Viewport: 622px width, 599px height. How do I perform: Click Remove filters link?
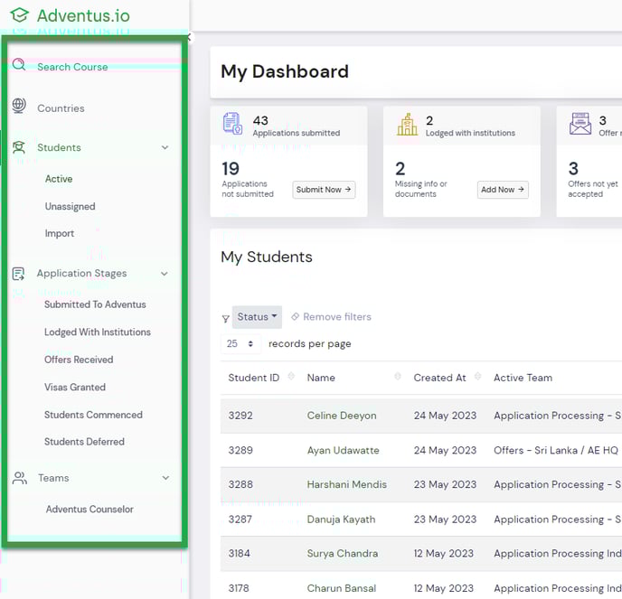point(337,317)
